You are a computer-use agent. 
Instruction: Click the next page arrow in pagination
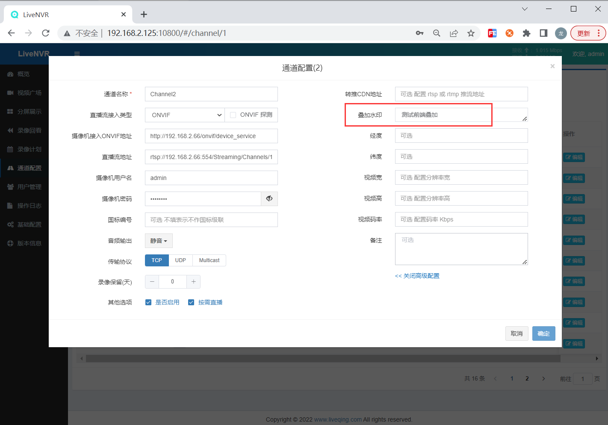(x=543, y=378)
